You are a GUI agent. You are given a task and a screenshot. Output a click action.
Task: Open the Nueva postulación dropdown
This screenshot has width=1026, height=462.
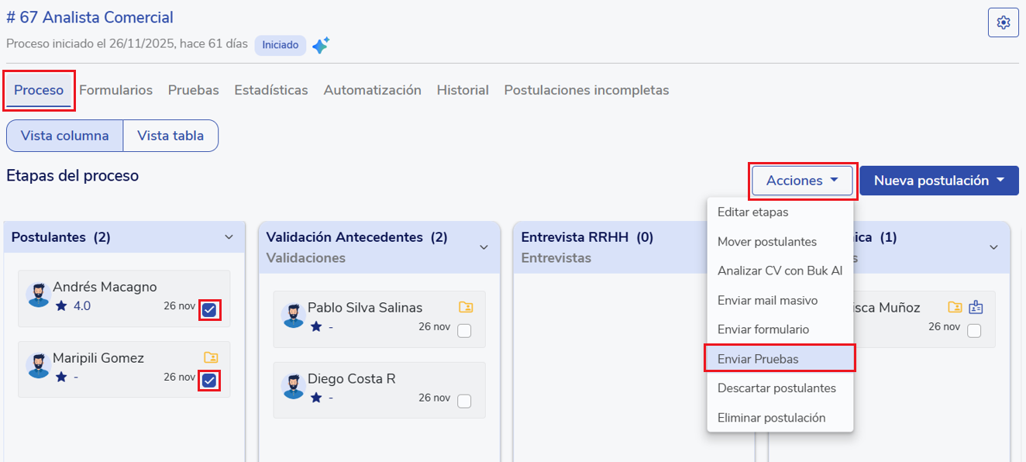pos(938,181)
